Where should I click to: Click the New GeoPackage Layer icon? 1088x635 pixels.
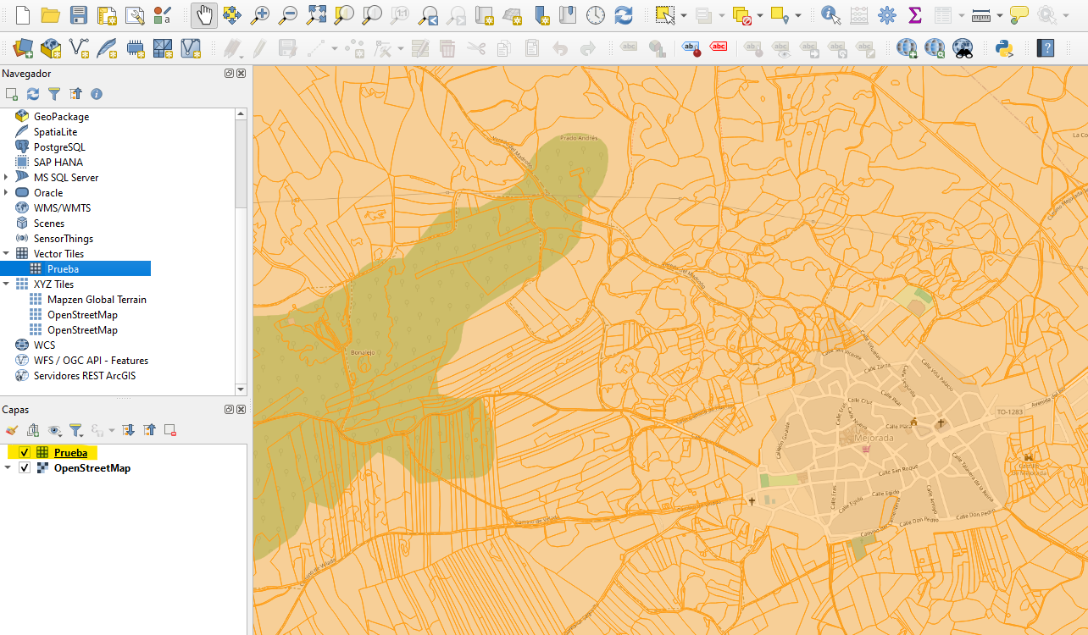pos(51,48)
